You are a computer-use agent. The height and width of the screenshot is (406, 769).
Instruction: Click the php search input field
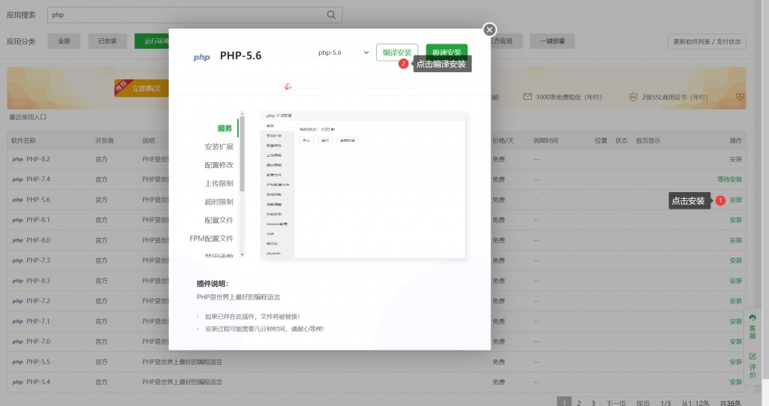tap(188, 15)
